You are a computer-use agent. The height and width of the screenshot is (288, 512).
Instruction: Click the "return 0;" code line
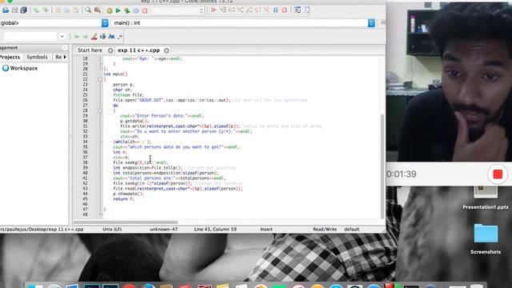[123, 199]
